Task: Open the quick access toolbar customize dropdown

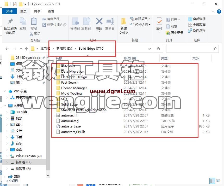Action: [25, 4]
